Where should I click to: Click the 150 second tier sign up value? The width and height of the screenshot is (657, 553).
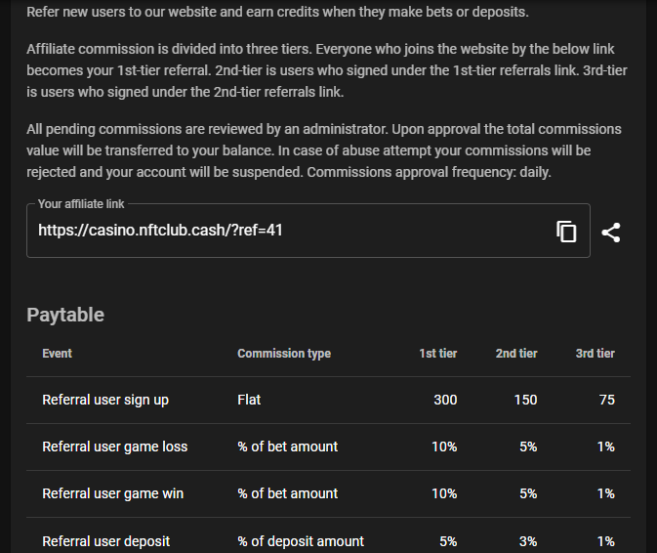[x=525, y=400]
